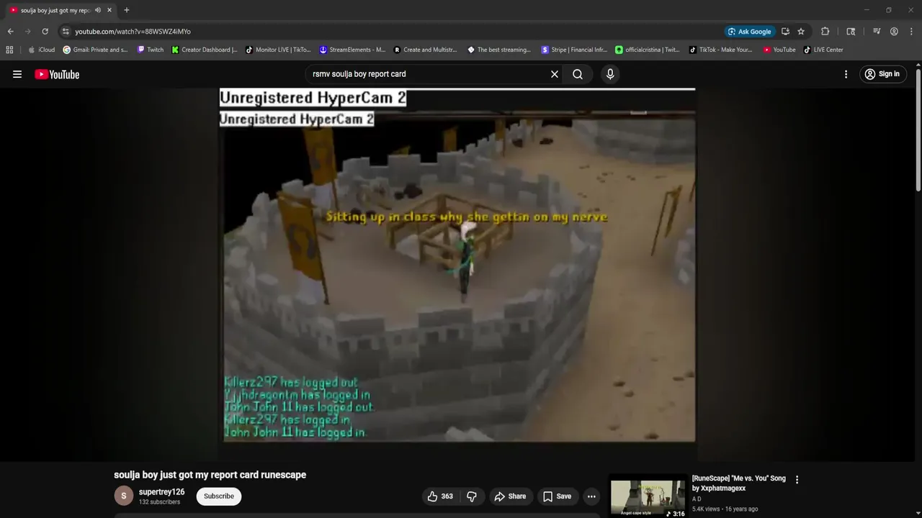The width and height of the screenshot is (922, 518).
Task: Mute the tab via speaker icon
Action: coord(98,10)
